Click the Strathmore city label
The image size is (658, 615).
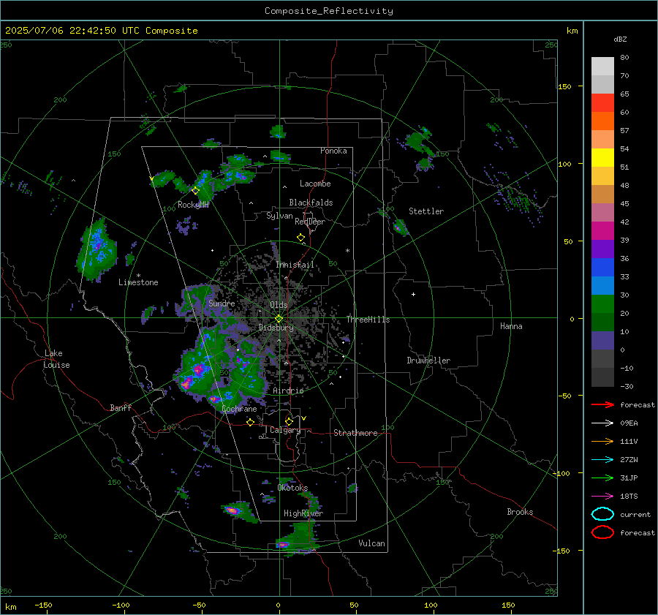[355, 433]
